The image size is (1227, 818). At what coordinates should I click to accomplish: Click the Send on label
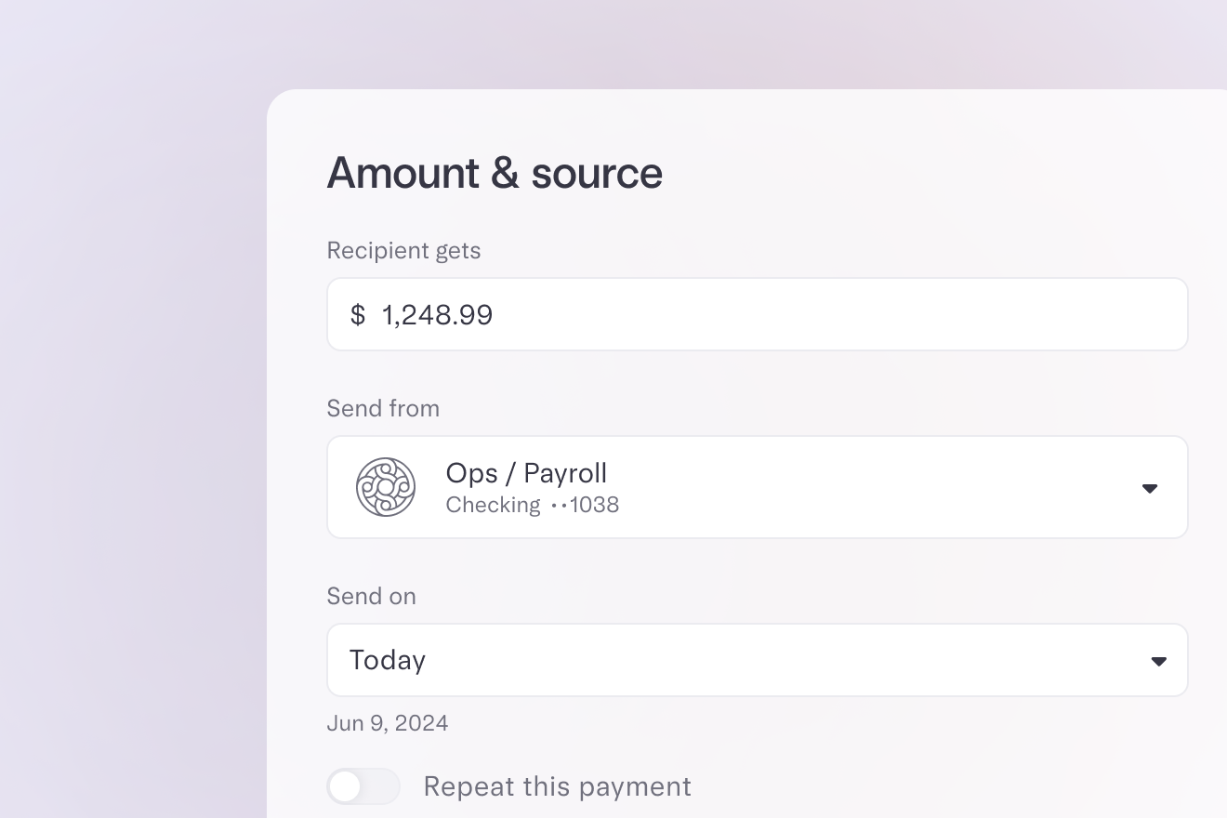[x=371, y=597]
